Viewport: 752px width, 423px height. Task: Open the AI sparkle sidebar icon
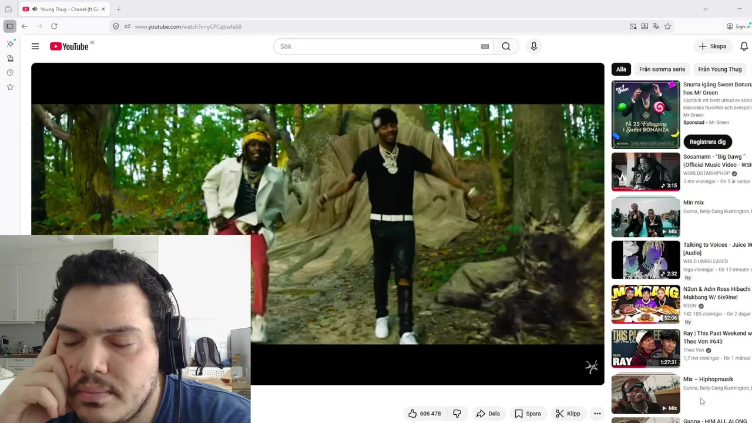click(10, 43)
